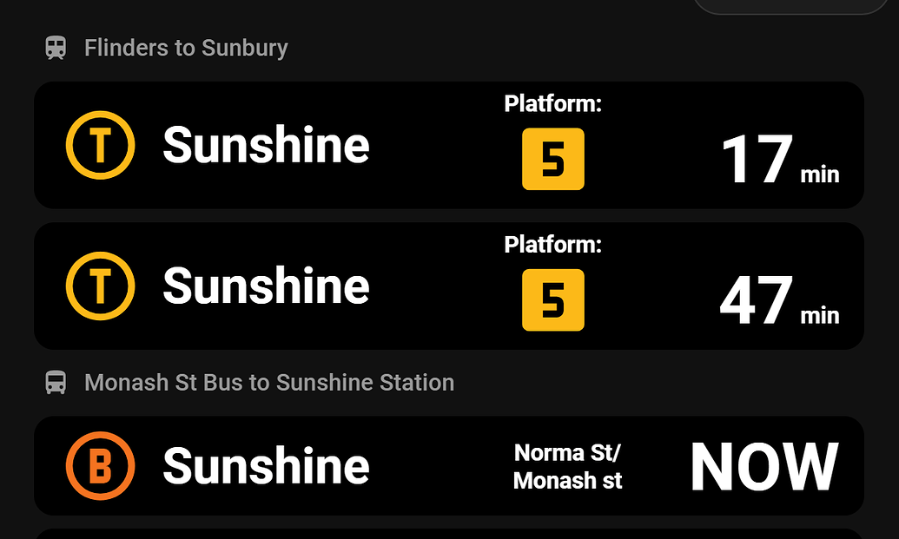Expand the Flinders to Sunbury section header
899x539 pixels.
[x=186, y=48]
